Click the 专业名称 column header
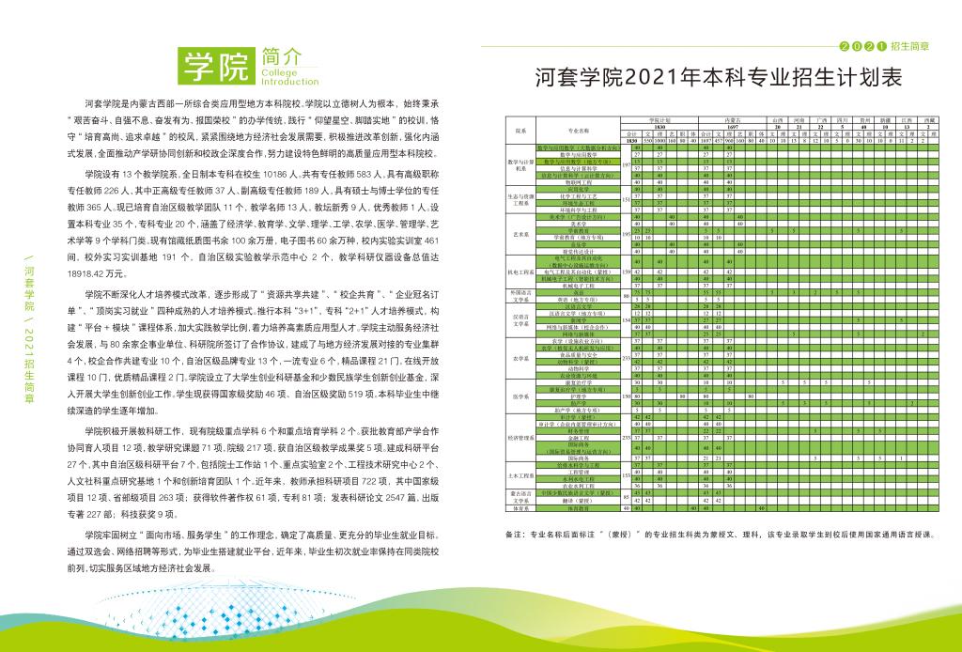The width and height of the screenshot is (962, 652). coord(578,131)
